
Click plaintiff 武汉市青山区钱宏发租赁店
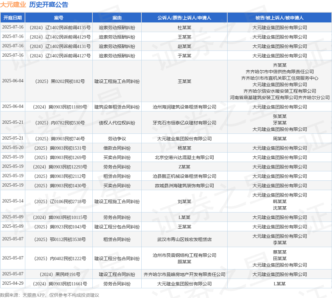click(184, 239)
